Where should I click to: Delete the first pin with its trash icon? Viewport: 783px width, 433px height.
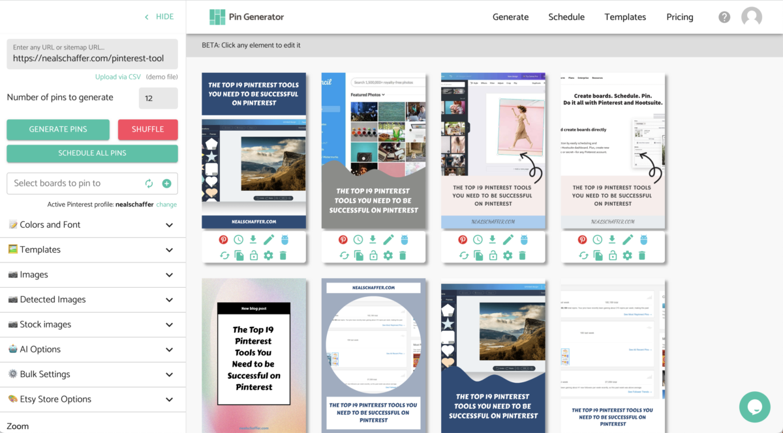coord(283,255)
